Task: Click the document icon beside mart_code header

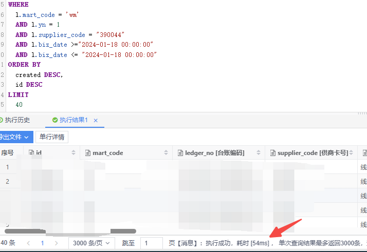Action: [x=88, y=153]
